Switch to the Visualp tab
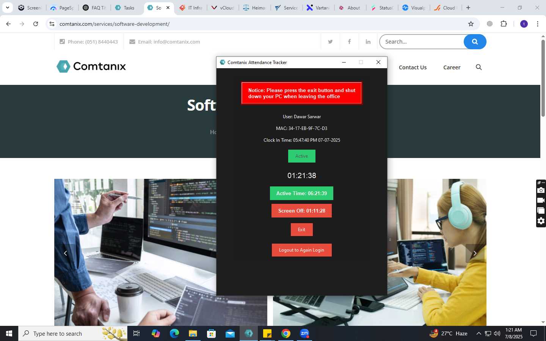 coord(414,8)
